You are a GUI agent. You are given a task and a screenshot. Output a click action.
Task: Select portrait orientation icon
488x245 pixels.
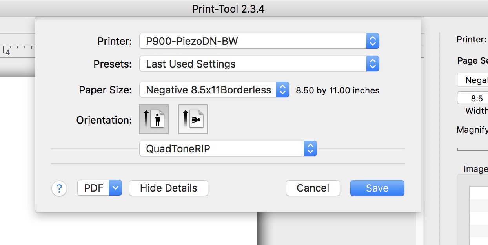[x=154, y=119]
